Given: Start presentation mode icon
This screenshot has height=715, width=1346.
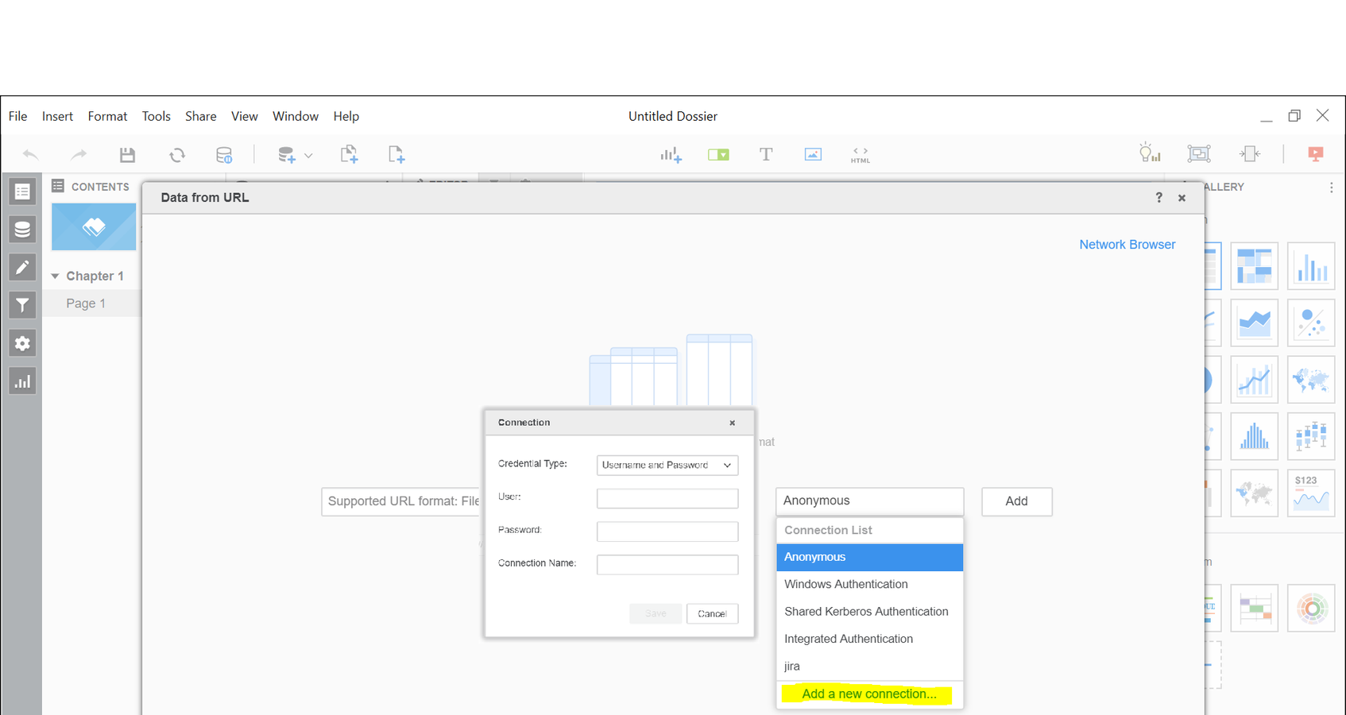Looking at the screenshot, I should point(1316,154).
